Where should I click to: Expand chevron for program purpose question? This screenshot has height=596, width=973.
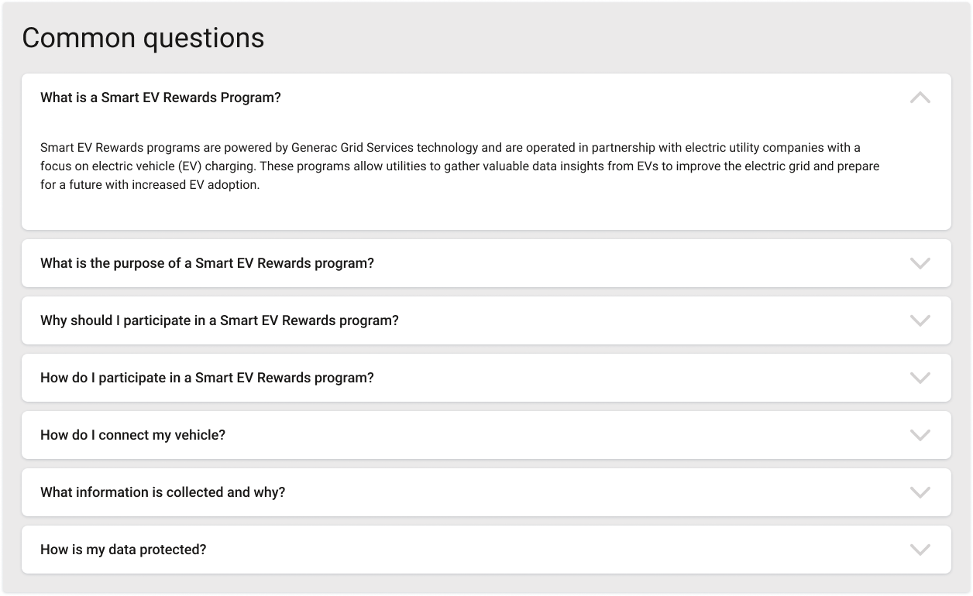tap(920, 263)
